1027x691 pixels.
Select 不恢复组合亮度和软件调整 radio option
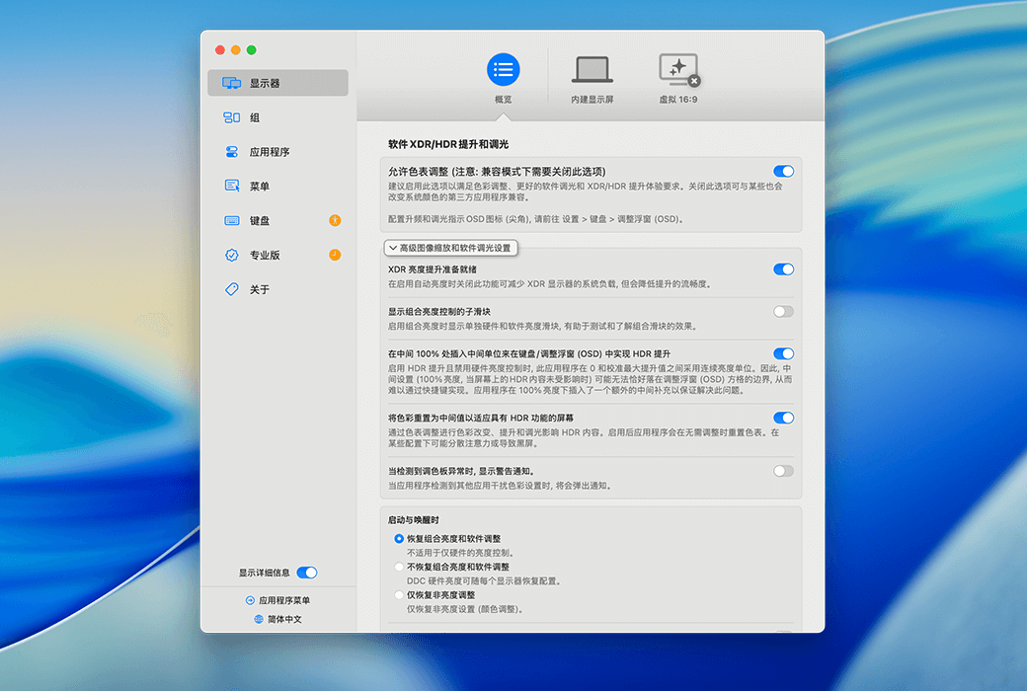pos(399,568)
